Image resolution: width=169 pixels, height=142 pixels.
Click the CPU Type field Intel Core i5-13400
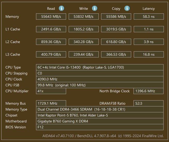(x=100, y=67)
